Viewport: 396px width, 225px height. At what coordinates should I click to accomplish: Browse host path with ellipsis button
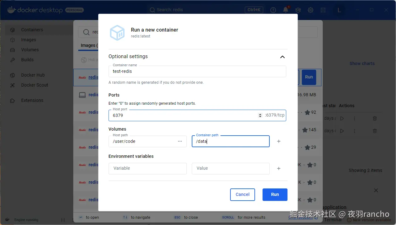click(180, 141)
